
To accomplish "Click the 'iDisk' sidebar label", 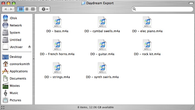I will 13,18.
